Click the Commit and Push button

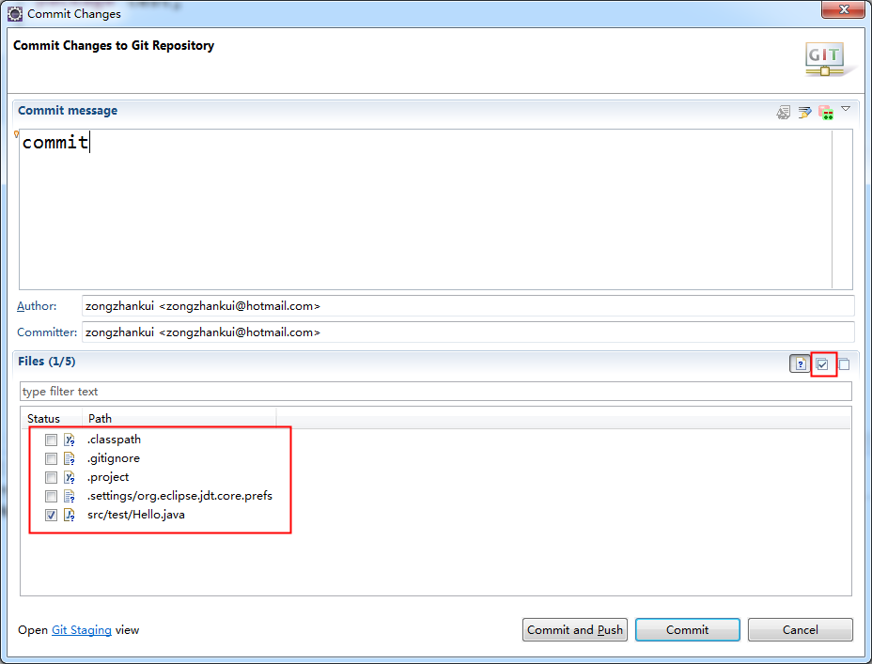[574, 629]
